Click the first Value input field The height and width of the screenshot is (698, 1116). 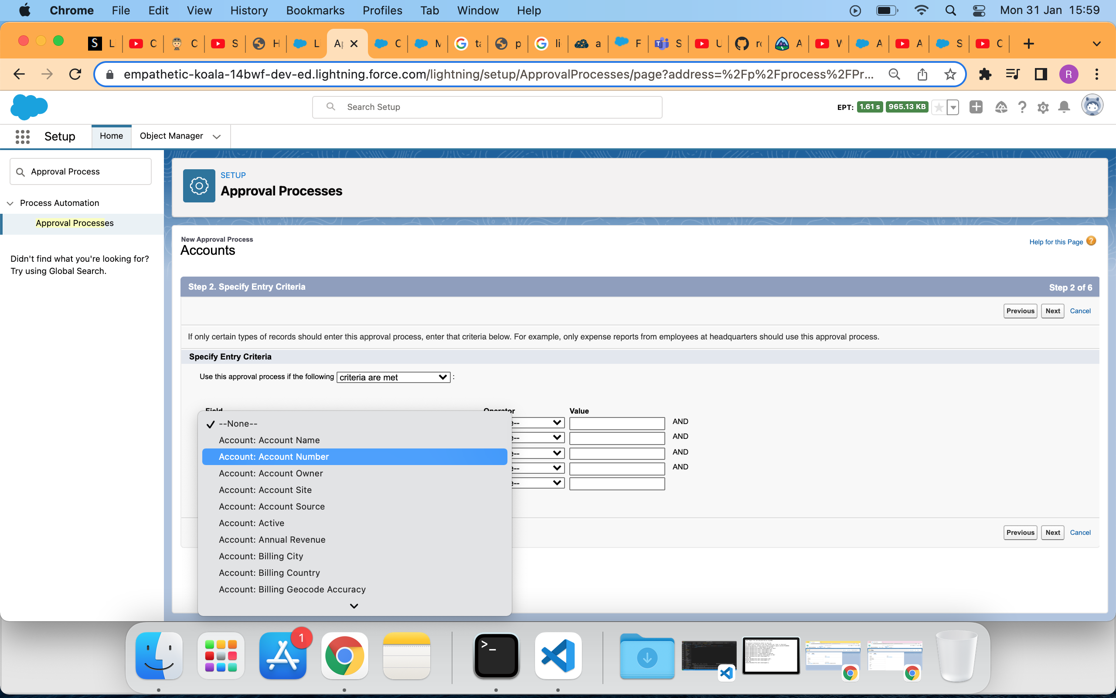616,423
